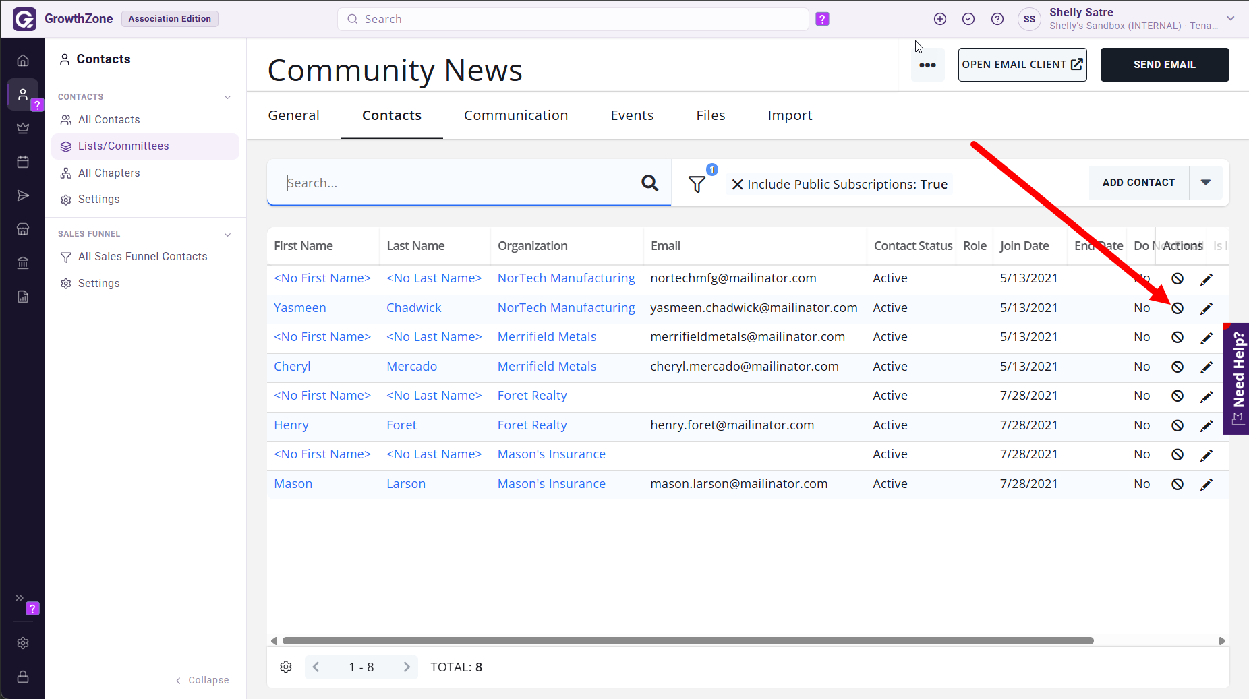
Task: Click the horizontal table scrollbar
Action: (x=688, y=641)
